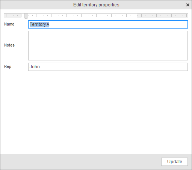This screenshot has width=192, height=170.
Task: Focus the Name input field
Action: pos(108,24)
